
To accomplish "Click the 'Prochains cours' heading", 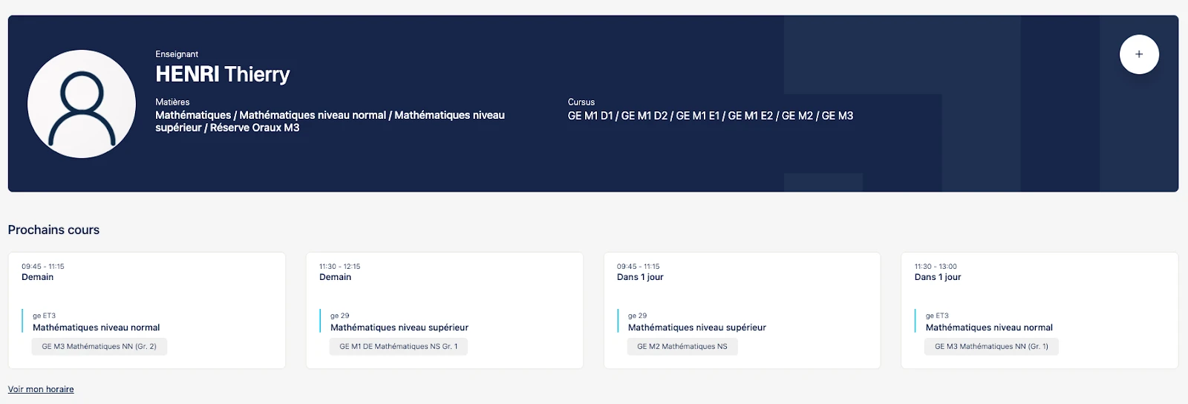I will pos(53,230).
